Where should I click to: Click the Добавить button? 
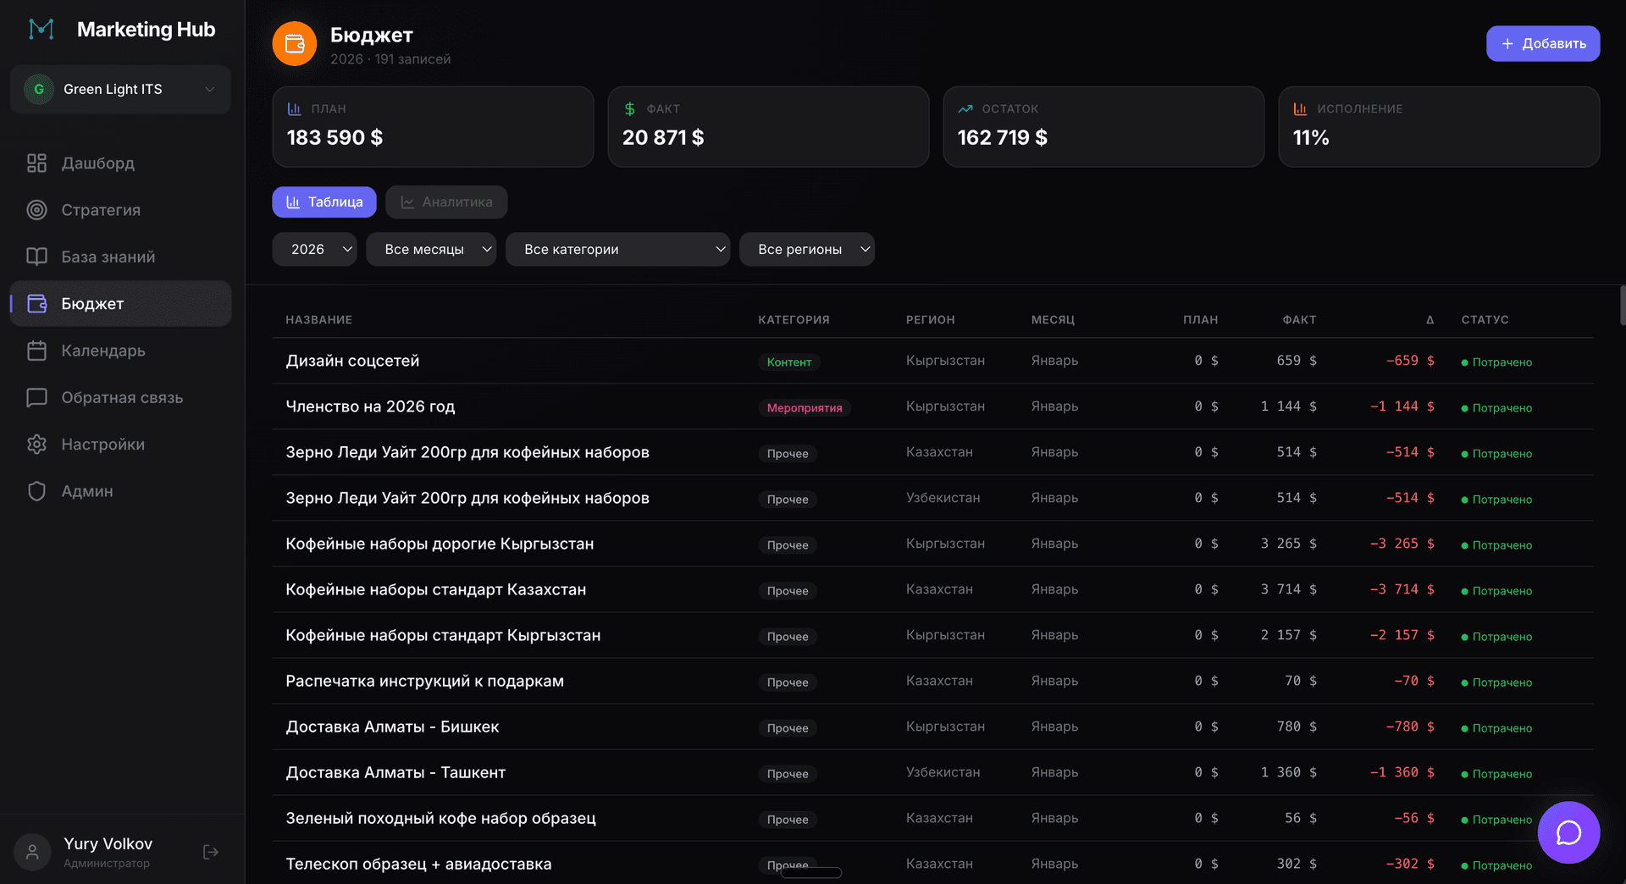1542,44
